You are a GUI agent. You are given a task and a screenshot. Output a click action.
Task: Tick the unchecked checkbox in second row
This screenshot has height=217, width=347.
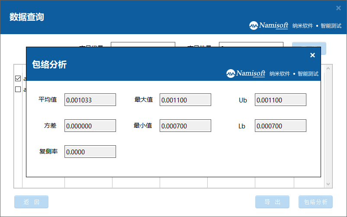[x=18, y=89]
